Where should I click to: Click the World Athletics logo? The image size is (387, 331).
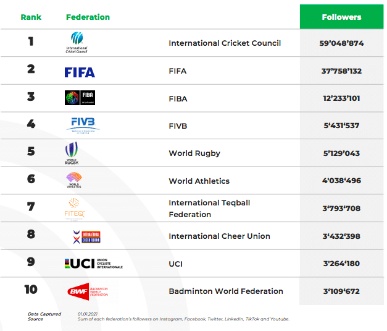click(74, 180)
